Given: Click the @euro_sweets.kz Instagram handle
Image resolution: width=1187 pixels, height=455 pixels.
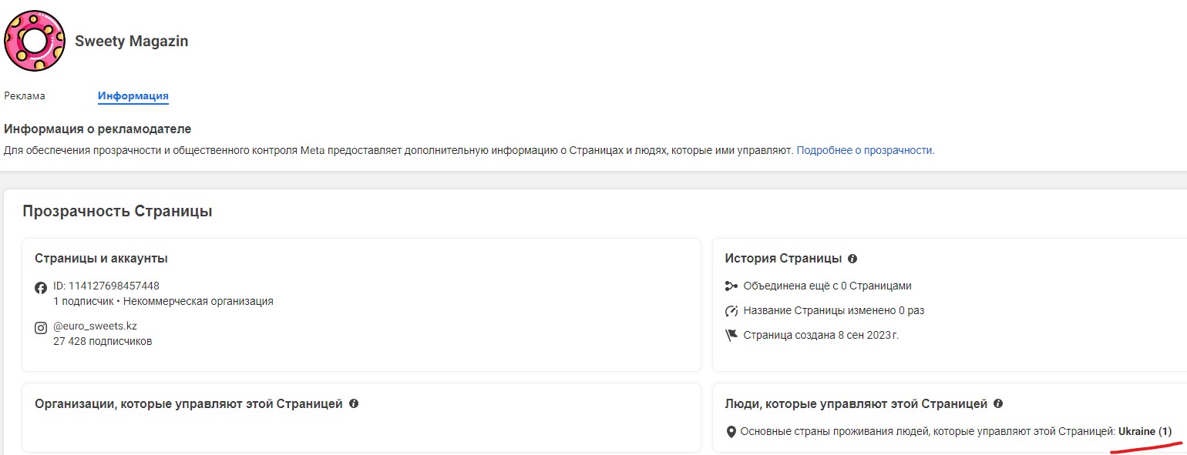Looking at the screenshot, I should (95, 326).
